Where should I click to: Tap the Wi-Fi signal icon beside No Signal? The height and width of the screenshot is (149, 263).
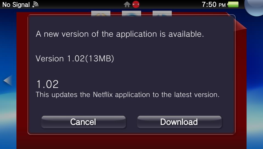pos(35,5)
